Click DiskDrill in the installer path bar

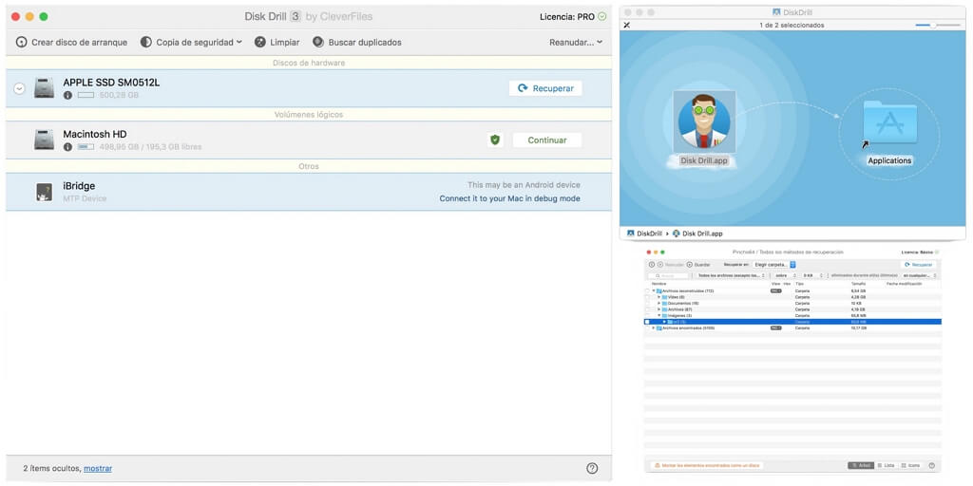pos(645,234)
